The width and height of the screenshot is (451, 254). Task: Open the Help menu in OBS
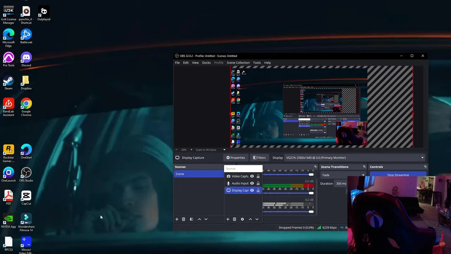pyautogui.click(x=267, y=63)
